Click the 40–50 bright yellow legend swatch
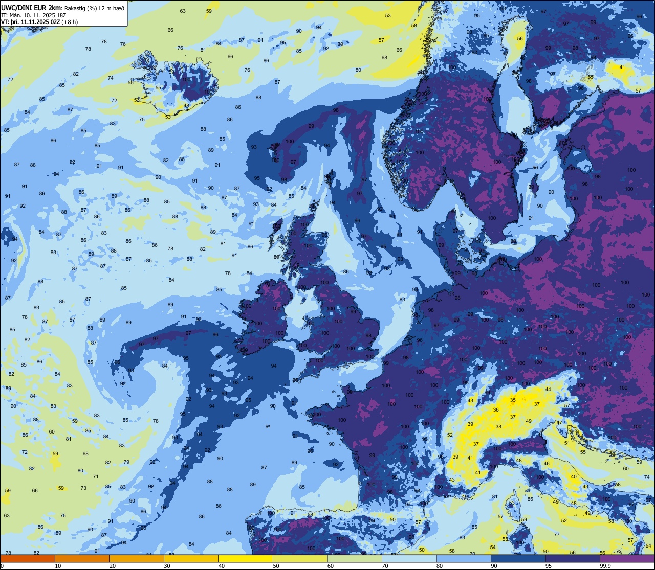This screenshot has height=570, width=655. (246, 558)
